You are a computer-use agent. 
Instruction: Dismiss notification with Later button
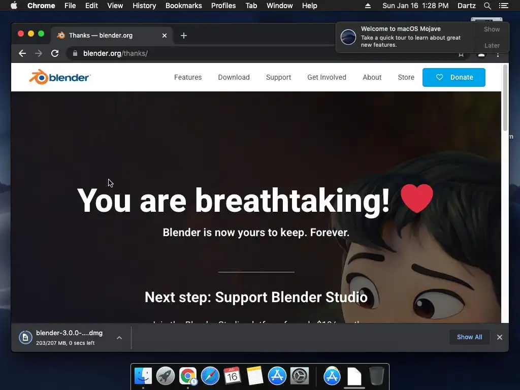[492, 45]
